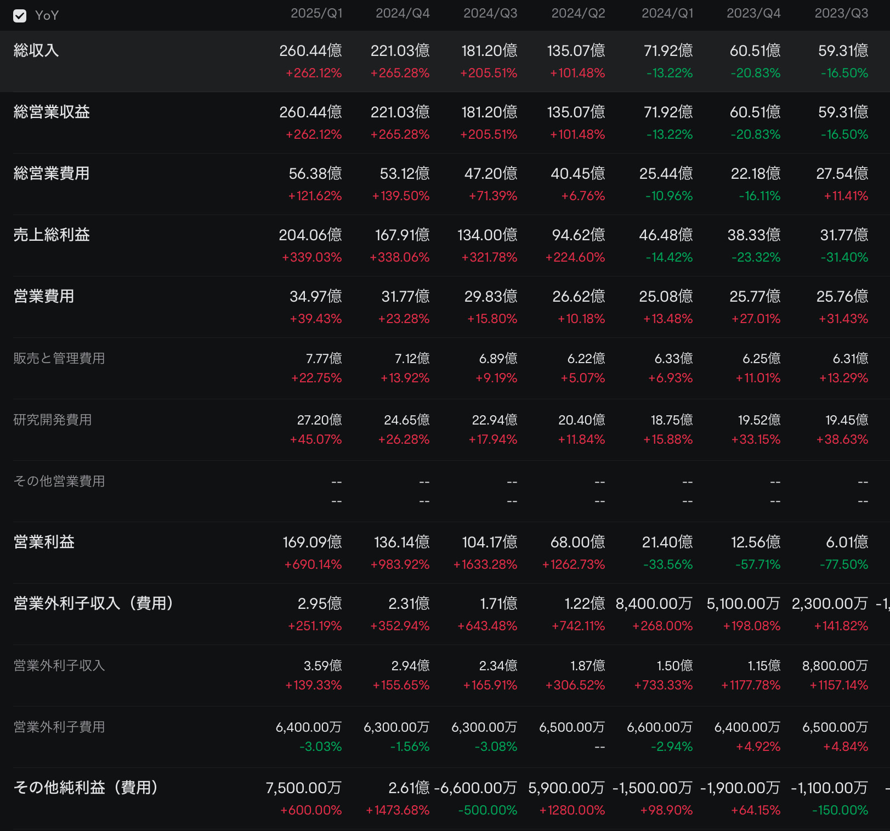Click the 総営業収益 row label
This screenshot has width=890, height=831.
(x=52, y=112)
